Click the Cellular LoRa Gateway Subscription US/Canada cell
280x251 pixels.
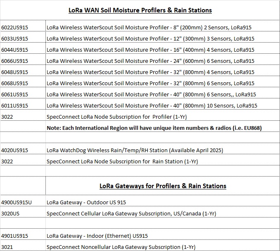pyautogui.click(x=131, y=213)
